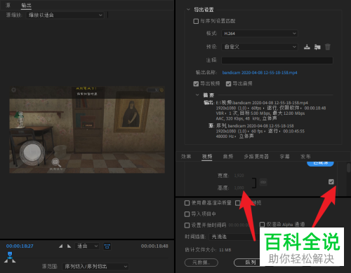This screenshot has width=351, height=273.
Task: Uncheck the 导出音频 checkbox
Action: click(228, 84)
